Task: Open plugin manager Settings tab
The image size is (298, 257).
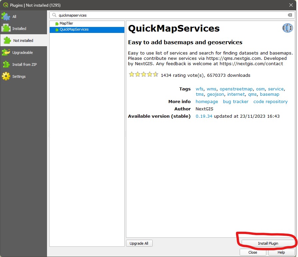Action: point(24,76)
